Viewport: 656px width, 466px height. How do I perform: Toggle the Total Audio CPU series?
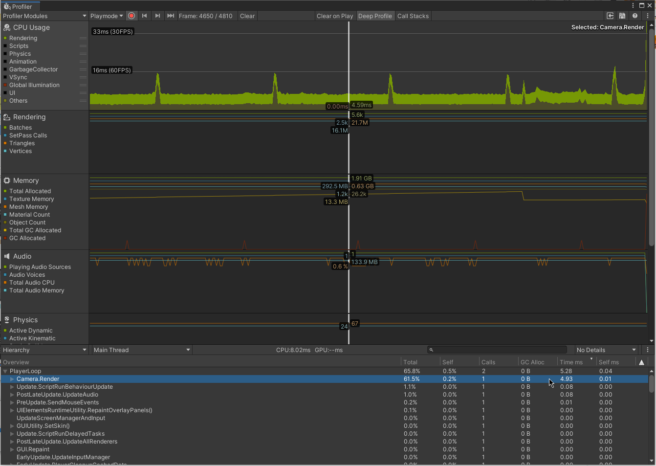point(5,283)
